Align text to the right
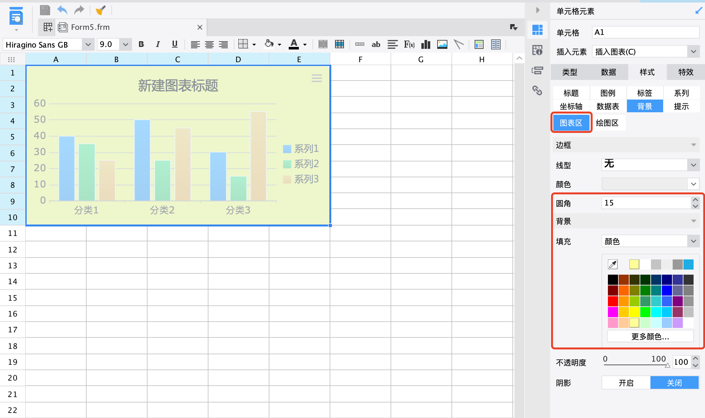The image size is (705, 418). coord(223,44)
